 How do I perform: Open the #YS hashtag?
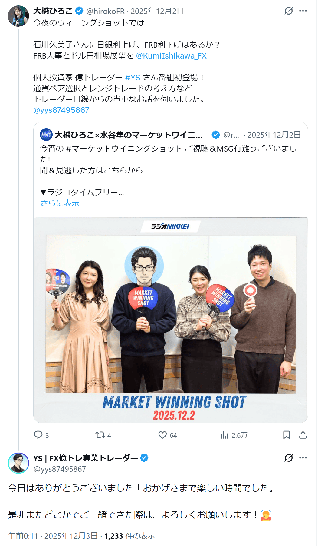point(133,77)
